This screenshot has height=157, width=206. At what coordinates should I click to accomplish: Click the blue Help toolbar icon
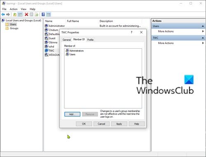[x=43, y=14]
